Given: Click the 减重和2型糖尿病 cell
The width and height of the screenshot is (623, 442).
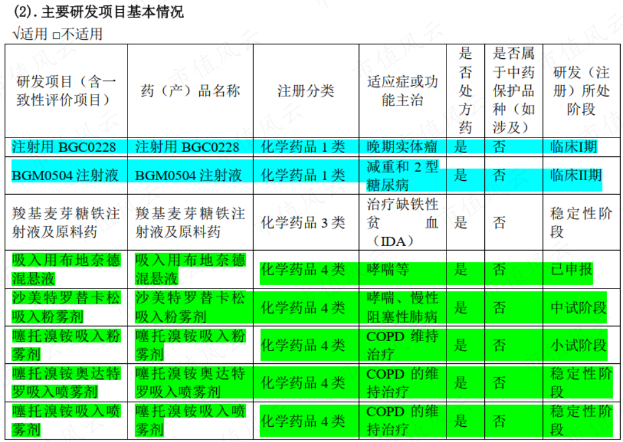Looking at the screenshot, I should pos(402,176).
